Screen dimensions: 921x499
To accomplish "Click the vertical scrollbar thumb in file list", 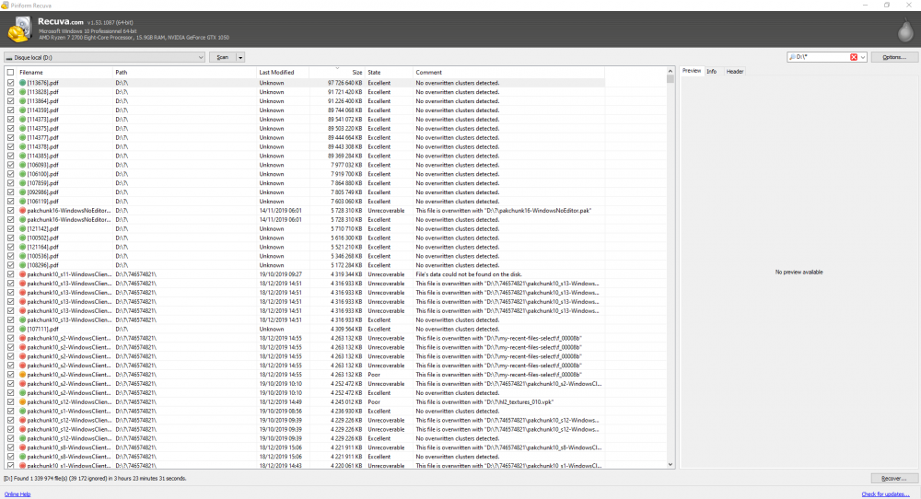I will pyautogui.click(x=670, y=79).
